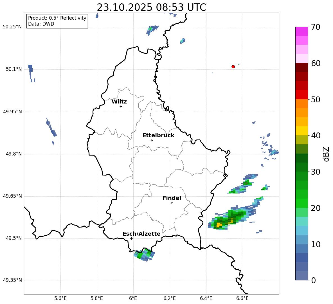Click the orange colorbar segment just below 50
The width and height of the screenshot is (333, 304).
(x=301, y=104)
